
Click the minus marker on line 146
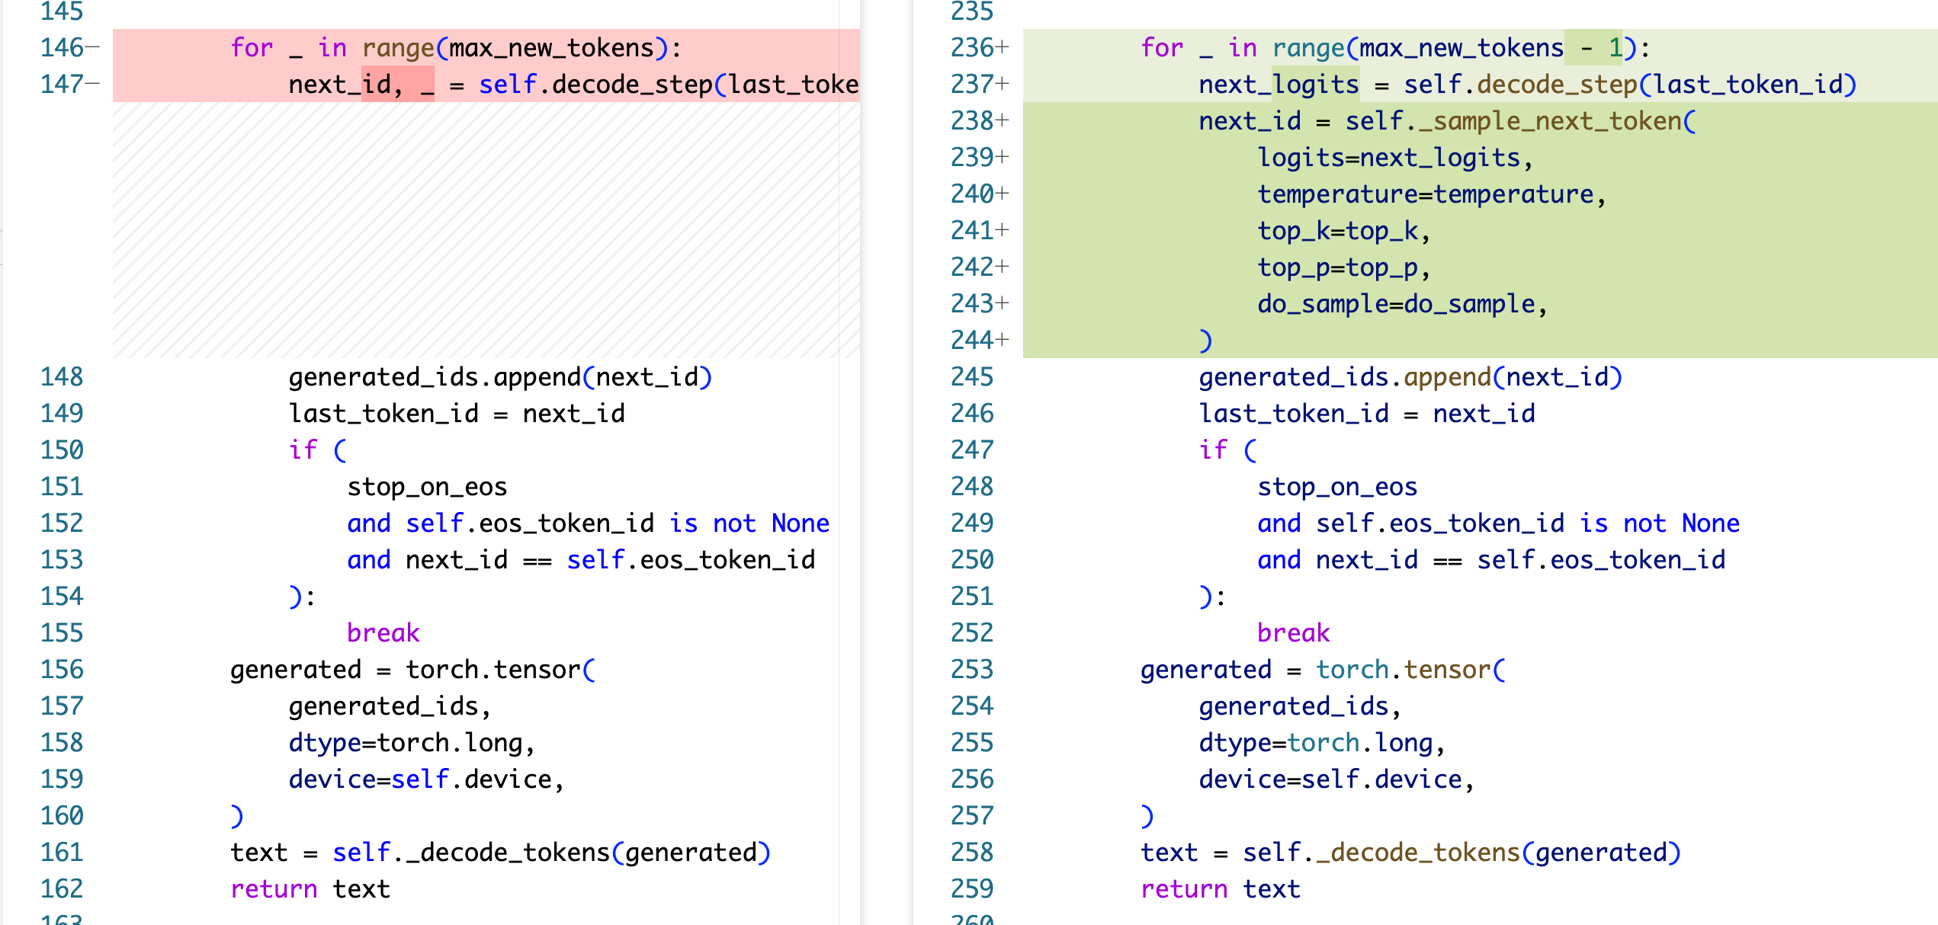coord(93,47)
